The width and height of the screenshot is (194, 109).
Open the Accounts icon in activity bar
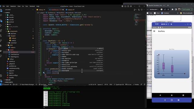tap(1, 76)
